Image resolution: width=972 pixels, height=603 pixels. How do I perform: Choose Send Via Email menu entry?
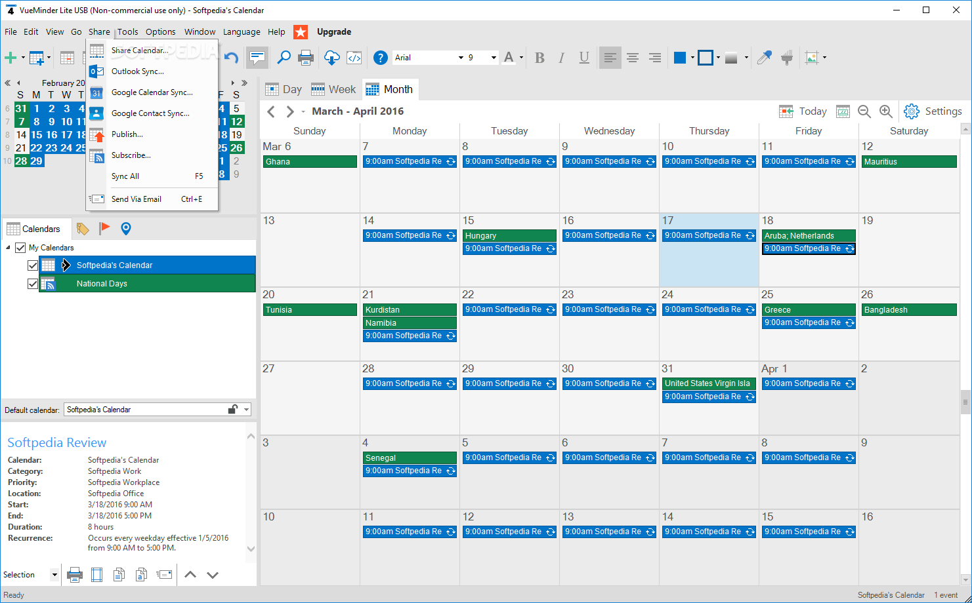152,199
